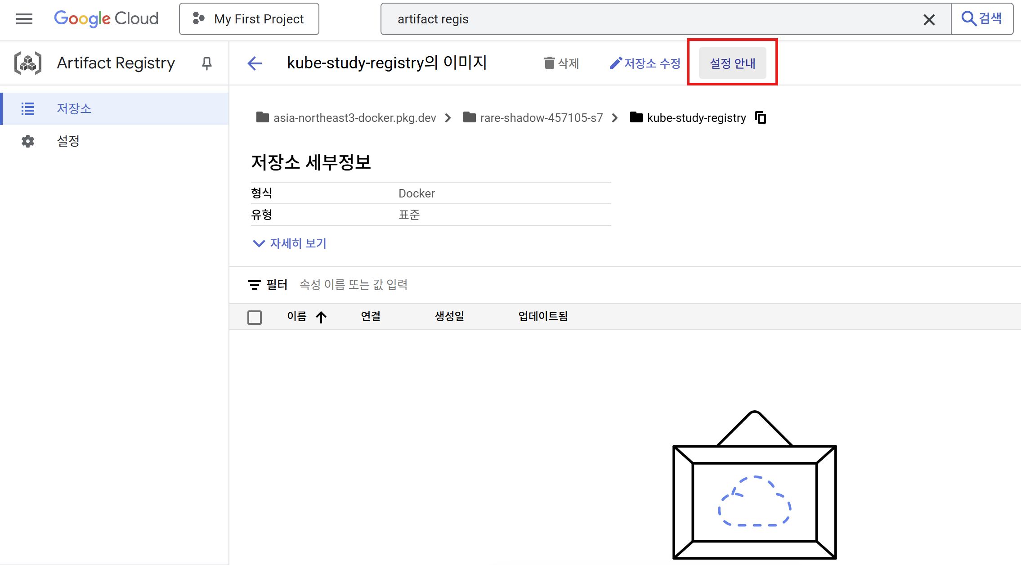Click the Google Cloud logo
This screenshot has height=565, width=1021.
[x=106, y=19]
